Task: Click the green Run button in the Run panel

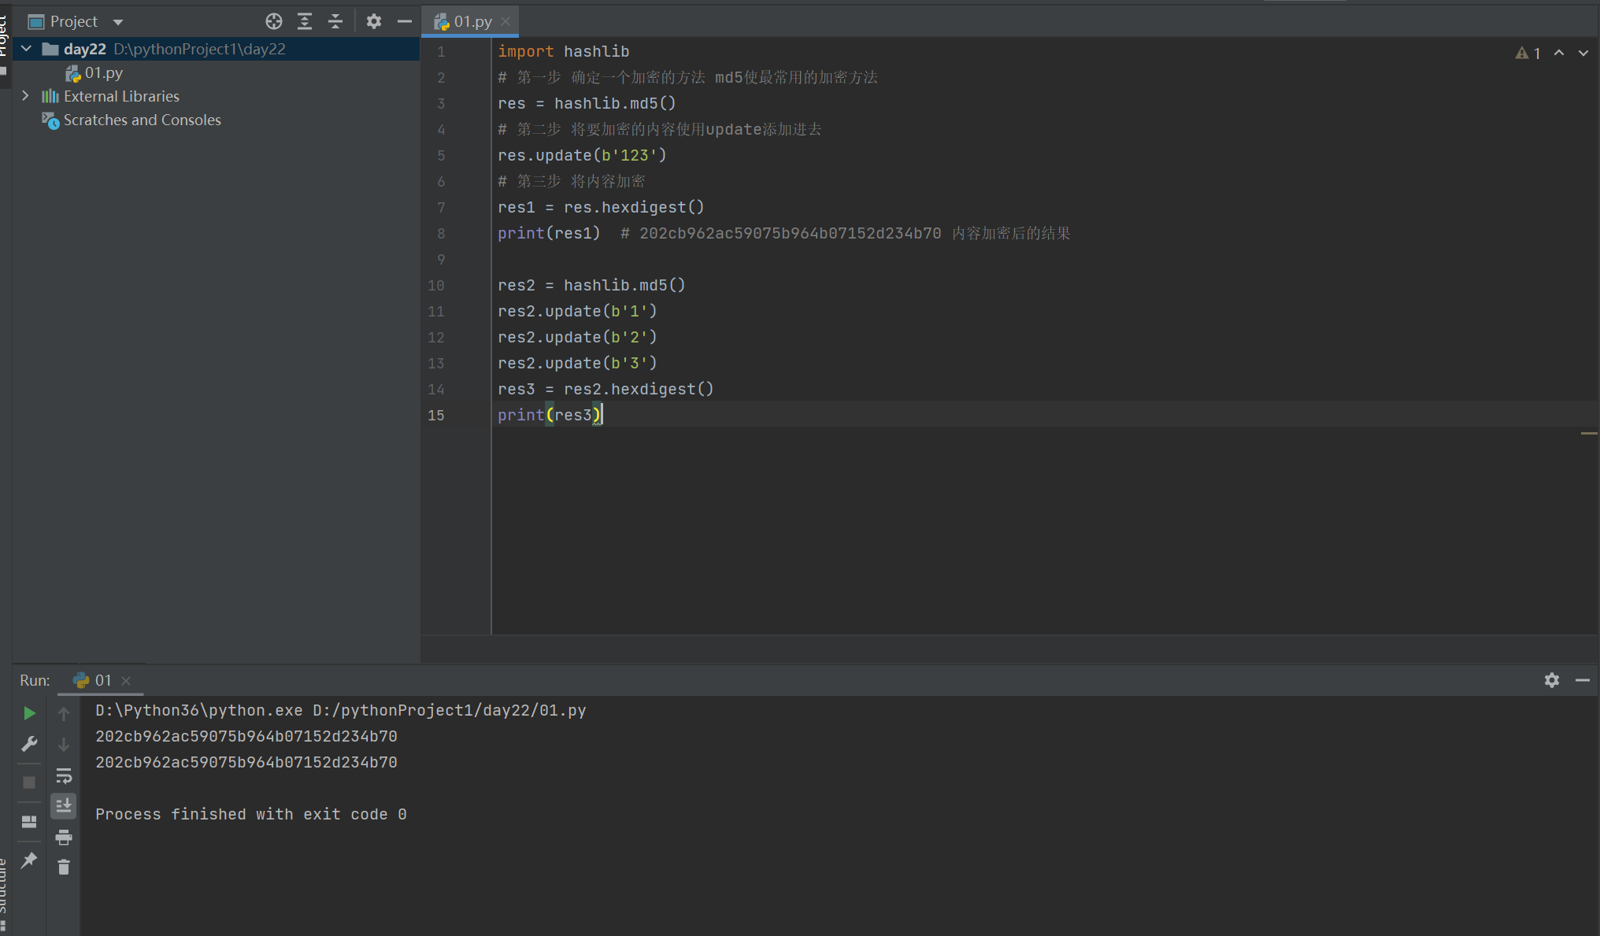Action: tap(29, 713)
